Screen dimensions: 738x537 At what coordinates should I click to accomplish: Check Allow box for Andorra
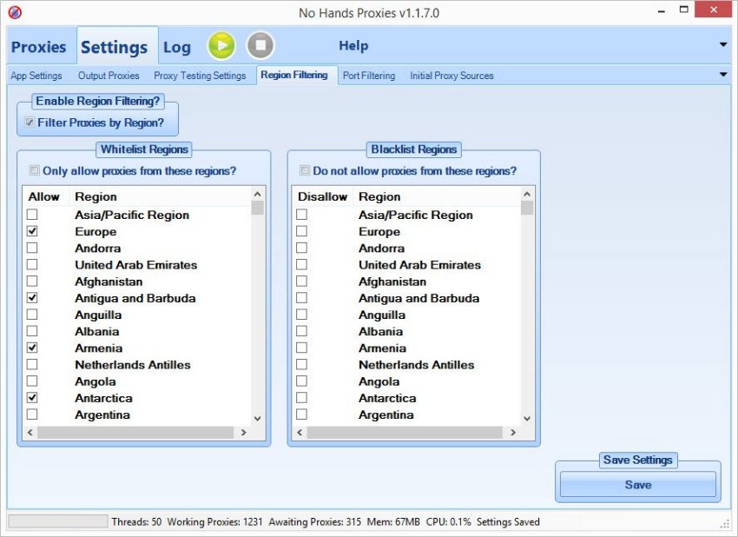click(32, 248)
